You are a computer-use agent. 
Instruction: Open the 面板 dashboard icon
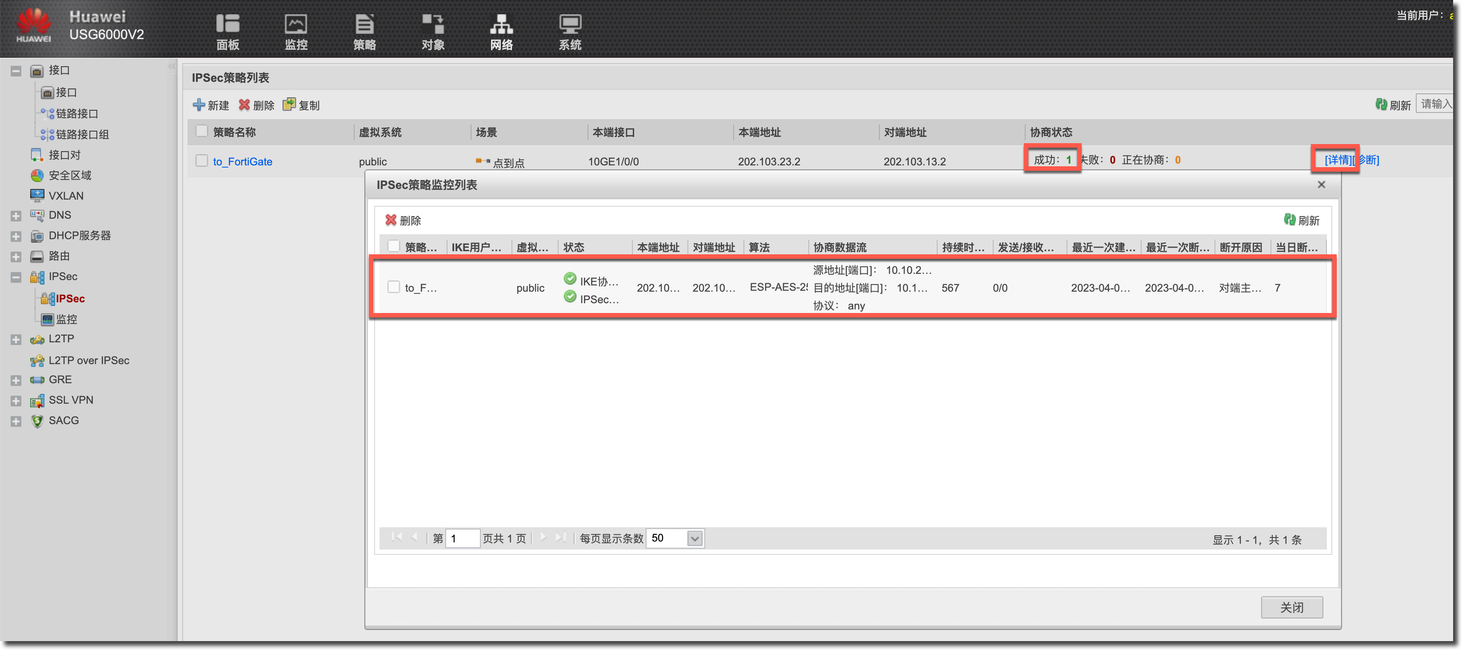click(x=228, y=24)
